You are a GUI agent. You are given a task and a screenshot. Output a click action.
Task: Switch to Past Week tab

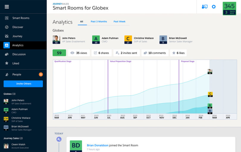[119, 21]
